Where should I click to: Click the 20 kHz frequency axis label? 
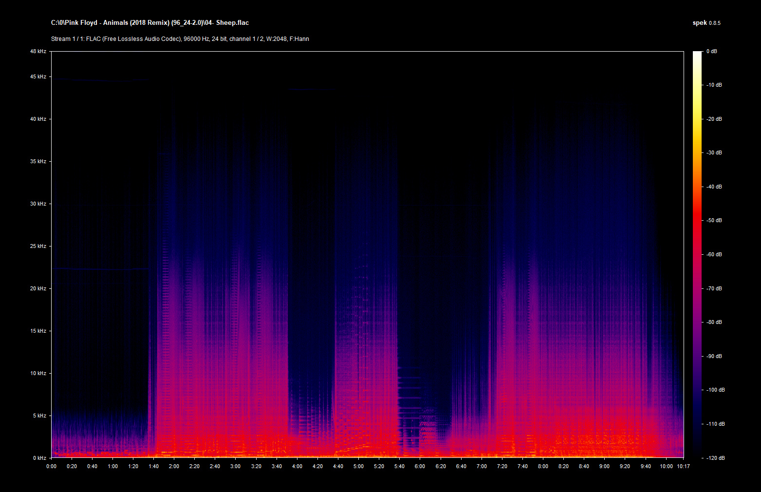[x=38, y=288]
